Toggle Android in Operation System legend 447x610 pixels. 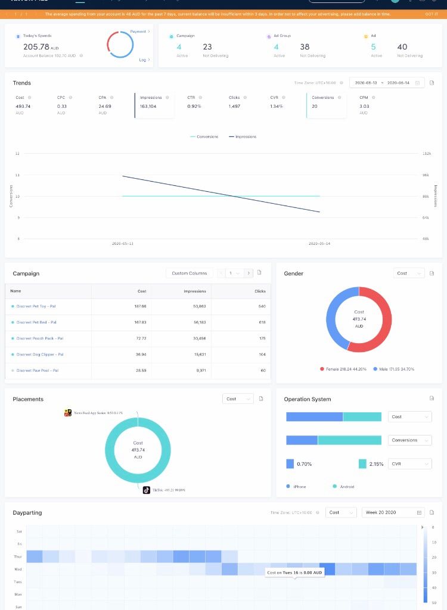(343, 487)
